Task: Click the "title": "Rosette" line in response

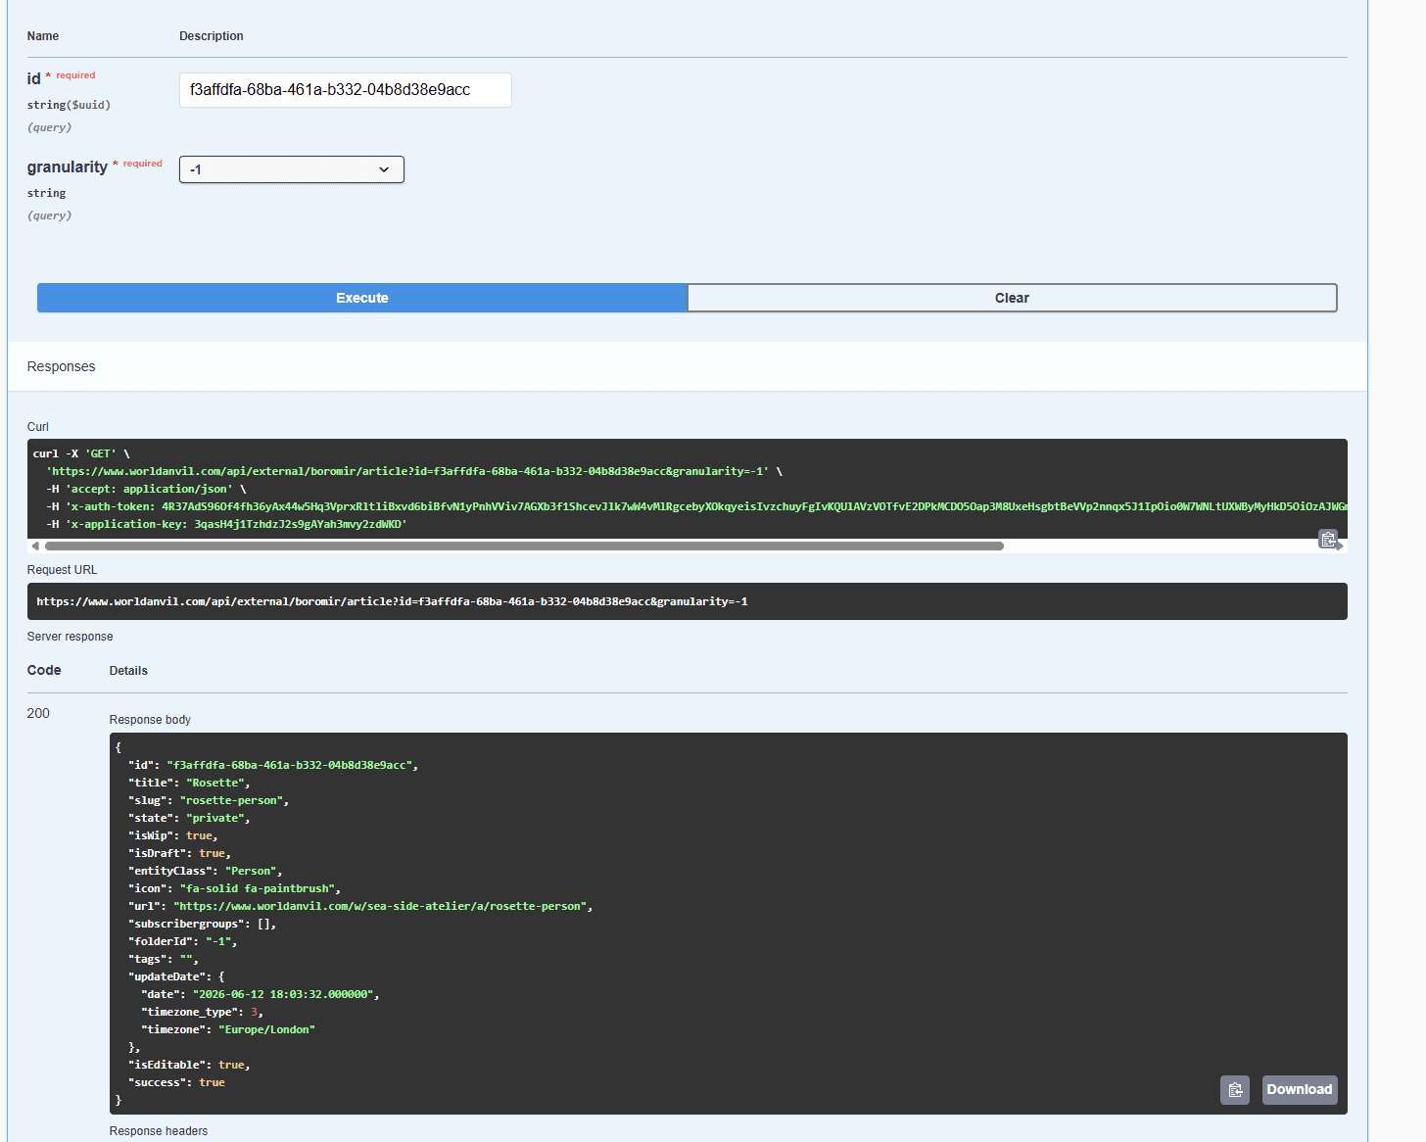Action: (x=189, y=783)
